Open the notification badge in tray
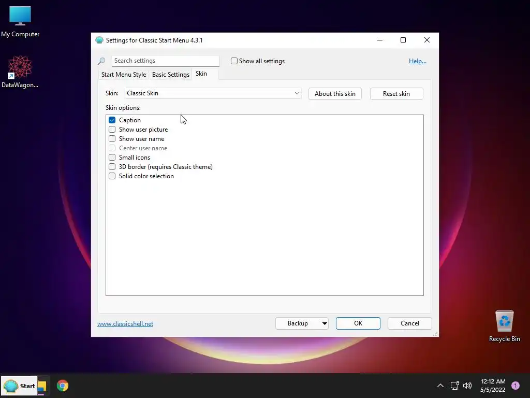The width and height of the screenshot is (530, 398). pyautogui.click(x=516, y=386)
